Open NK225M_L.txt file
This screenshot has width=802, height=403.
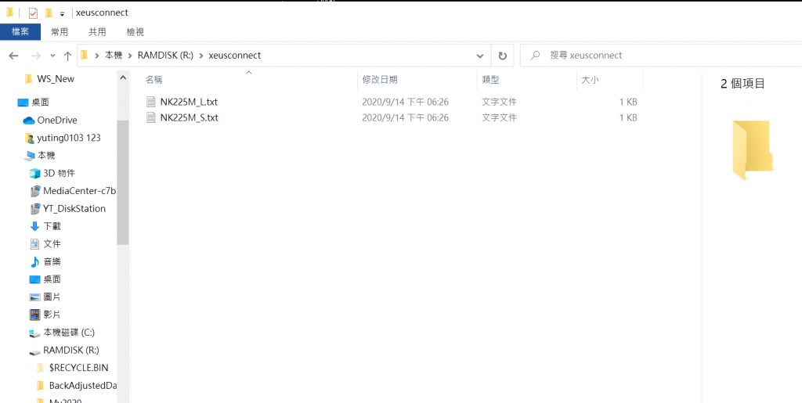pyautogui.click(x=189, y=102)
